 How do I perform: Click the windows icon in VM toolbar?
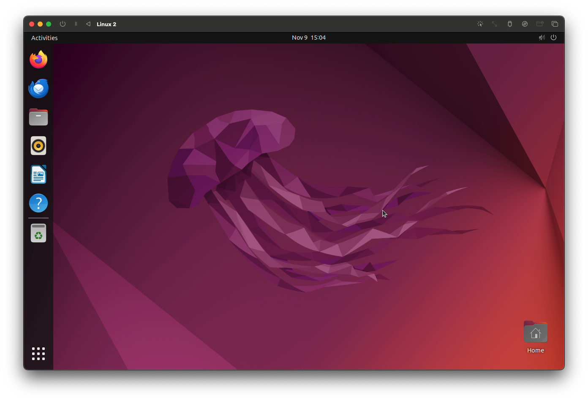555,24
